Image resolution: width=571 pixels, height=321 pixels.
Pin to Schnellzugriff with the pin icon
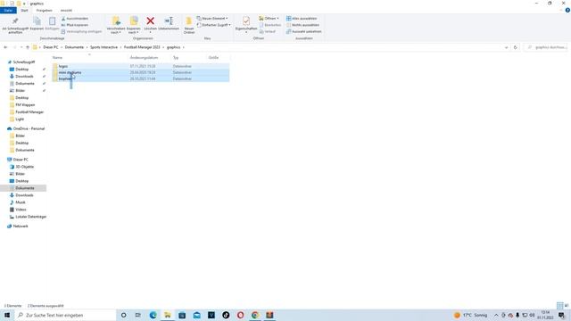15,25
